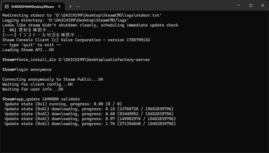This screenshot has width=269, height=153.
Task: Click the latest progress 1.76 download line
Action: coord(90,124)
